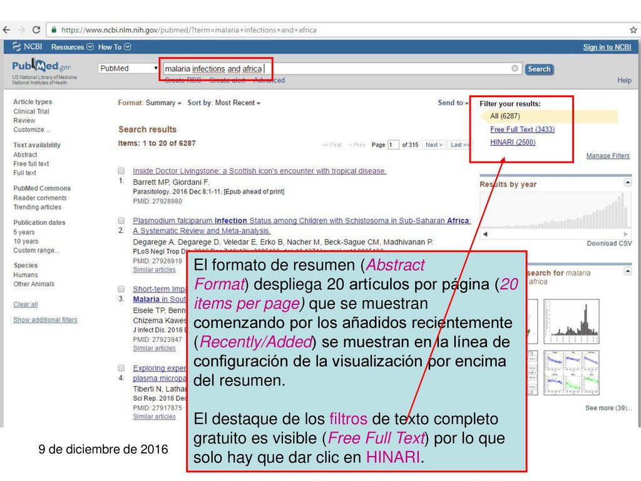641x481 pixels.
Task: Click the PubMed.gov logo
Action: pos(41,66)
